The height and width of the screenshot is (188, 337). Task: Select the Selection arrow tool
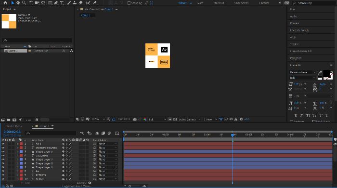tap(13, 3)
